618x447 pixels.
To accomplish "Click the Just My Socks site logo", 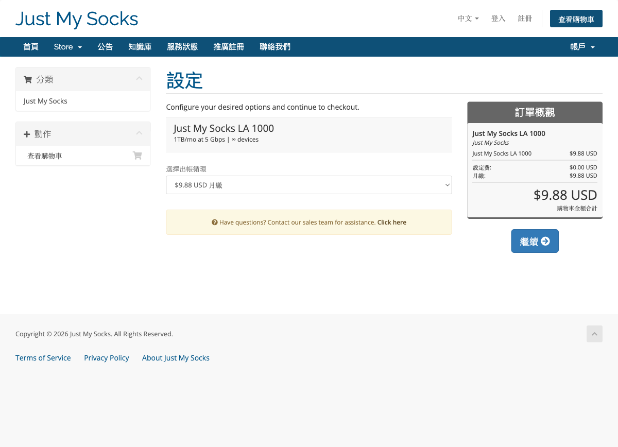I will coord(77,19).
